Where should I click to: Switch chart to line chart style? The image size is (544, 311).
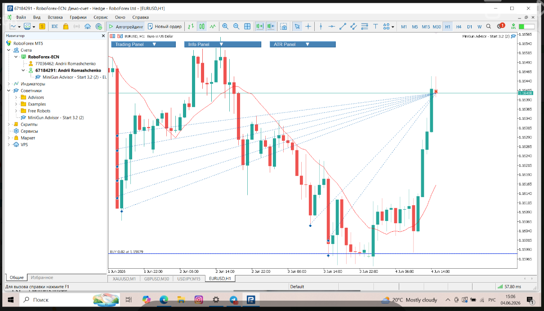(x=213, y=27)
